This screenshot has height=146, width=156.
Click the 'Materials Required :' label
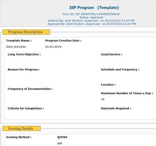116,108
